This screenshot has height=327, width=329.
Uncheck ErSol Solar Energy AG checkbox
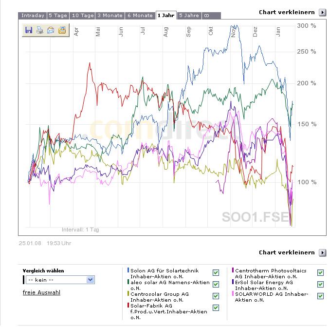320,284
